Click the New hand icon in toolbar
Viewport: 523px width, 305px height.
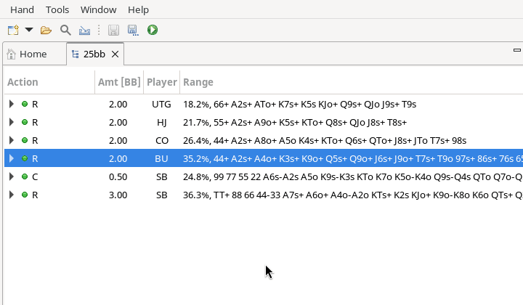point(12,30)
